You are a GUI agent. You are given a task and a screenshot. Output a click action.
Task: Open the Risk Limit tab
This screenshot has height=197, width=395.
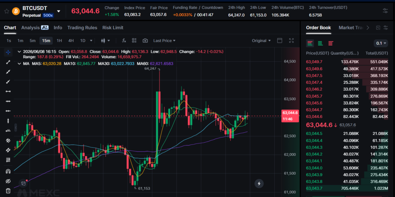click(x=113, y=28)
